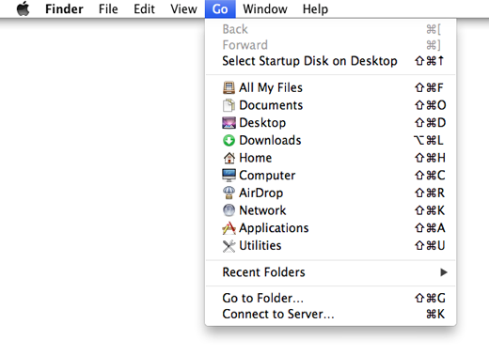
Task: Click the ⇧⌘U Utilities shortcut text
Action: 430,245
